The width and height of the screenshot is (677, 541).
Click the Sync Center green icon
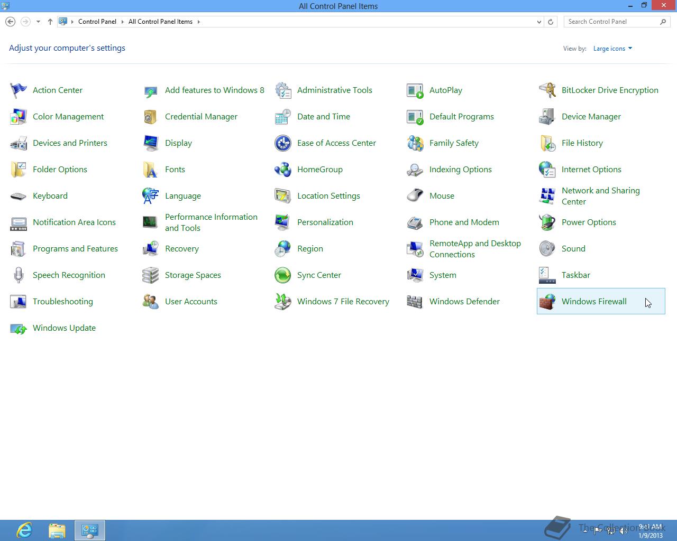283,275
